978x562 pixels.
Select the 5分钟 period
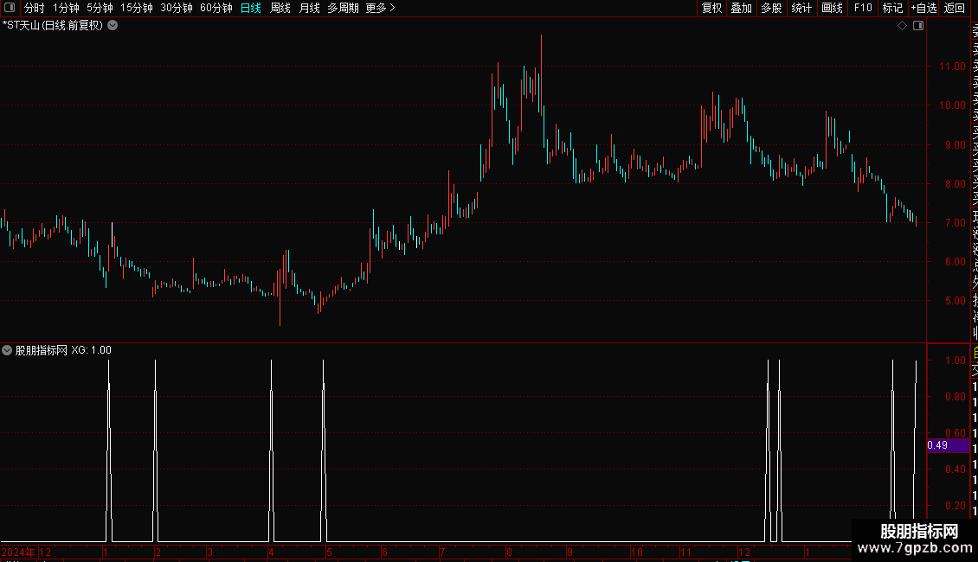click(100, 8)
